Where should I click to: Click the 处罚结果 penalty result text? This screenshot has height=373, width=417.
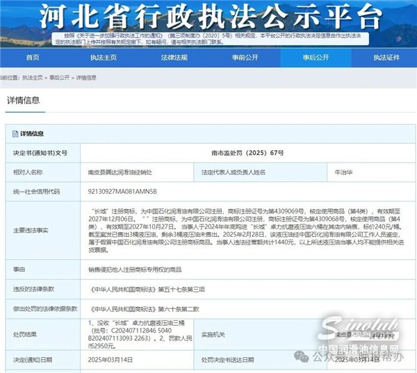[140, 335]
